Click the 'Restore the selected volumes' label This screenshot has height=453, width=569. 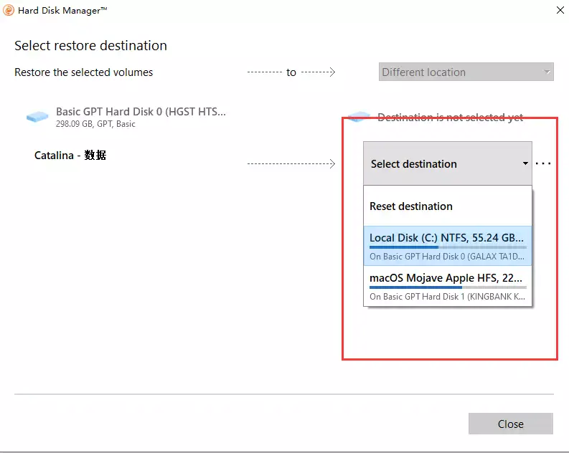point(83,72)
